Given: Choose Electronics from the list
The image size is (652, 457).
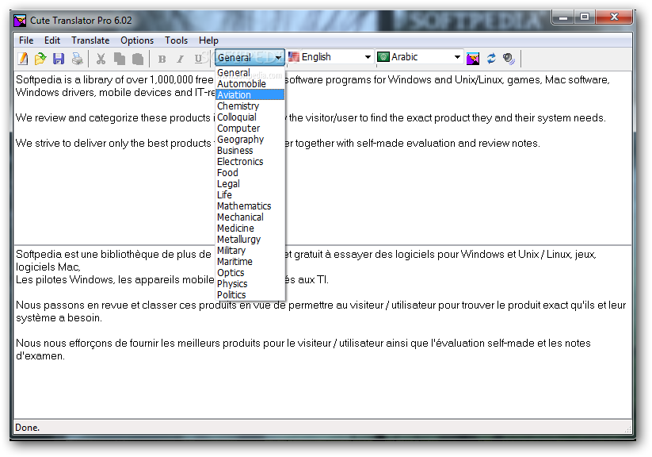Looking at the screenshot, I should coord(250,161).
